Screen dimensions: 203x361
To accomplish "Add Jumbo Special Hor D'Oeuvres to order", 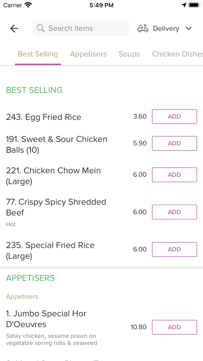I will pos(174,327).
